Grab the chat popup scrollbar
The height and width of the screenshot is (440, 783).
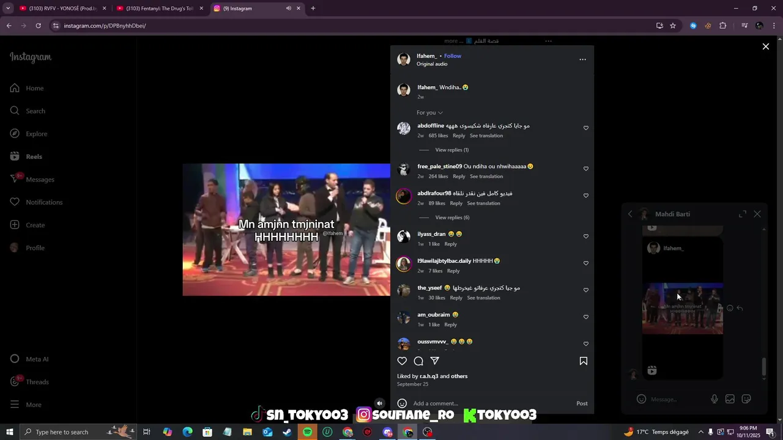[x=763, y=367]
